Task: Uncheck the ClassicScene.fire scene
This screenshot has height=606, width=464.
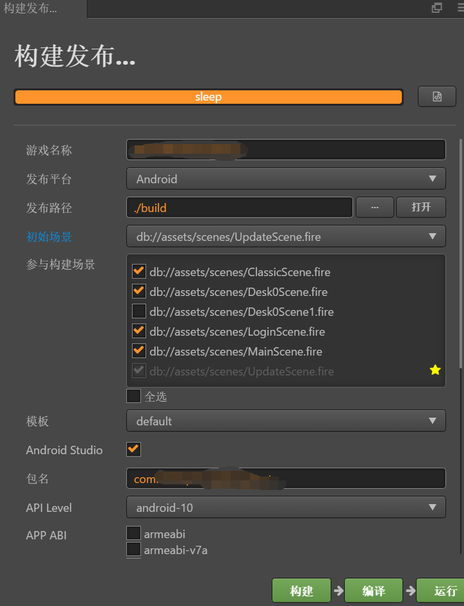Action: (138, 272)
